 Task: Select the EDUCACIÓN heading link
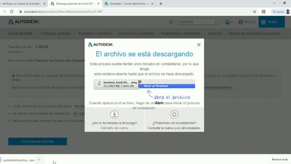[x=20, y=33]
